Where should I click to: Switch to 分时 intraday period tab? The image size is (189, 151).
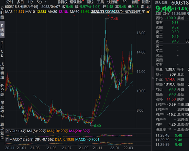[x=10, y=2]
